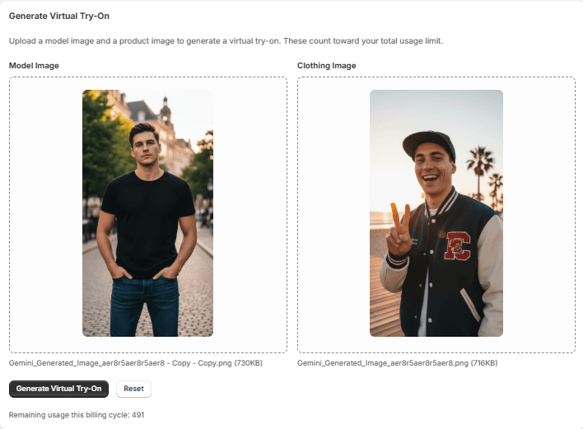Click the clothing file name showing 716KB
This screenshot has height=429, width=583.
pyautogui.click(x=397, y=362)
